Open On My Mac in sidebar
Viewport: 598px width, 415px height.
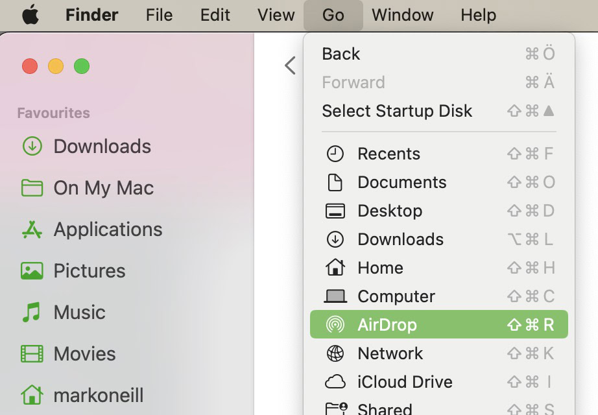103,188
